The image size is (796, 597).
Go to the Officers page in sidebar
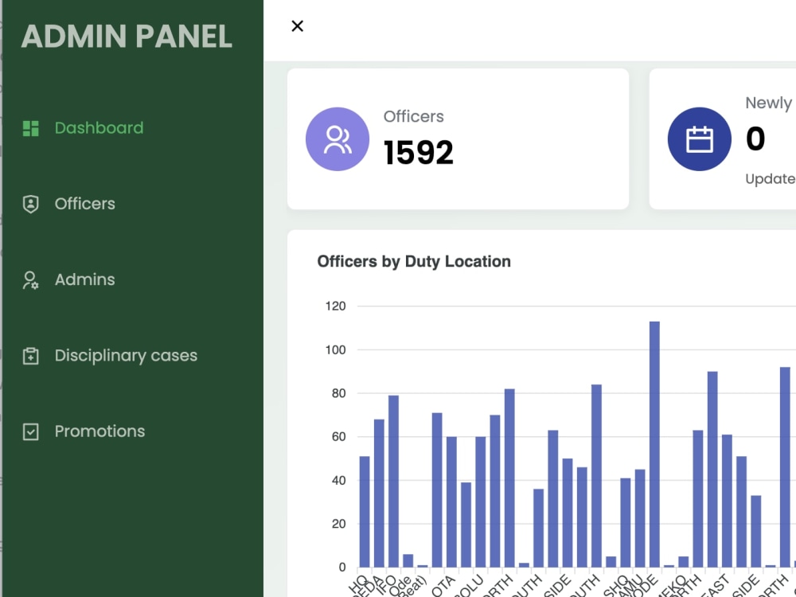point(85,204)
